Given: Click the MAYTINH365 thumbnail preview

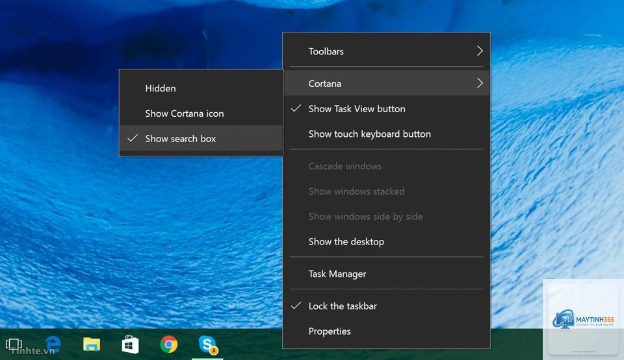Looking at the screenshot, I should (x=583, y=319).
